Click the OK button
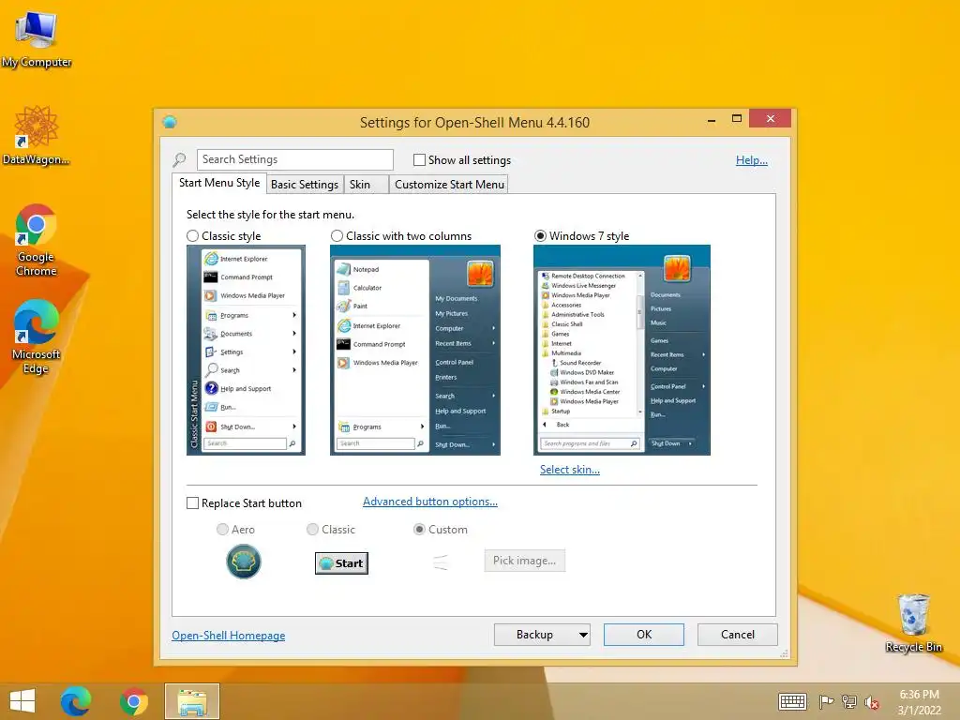This screenshot has width=960, height=720. click(643, 635)
